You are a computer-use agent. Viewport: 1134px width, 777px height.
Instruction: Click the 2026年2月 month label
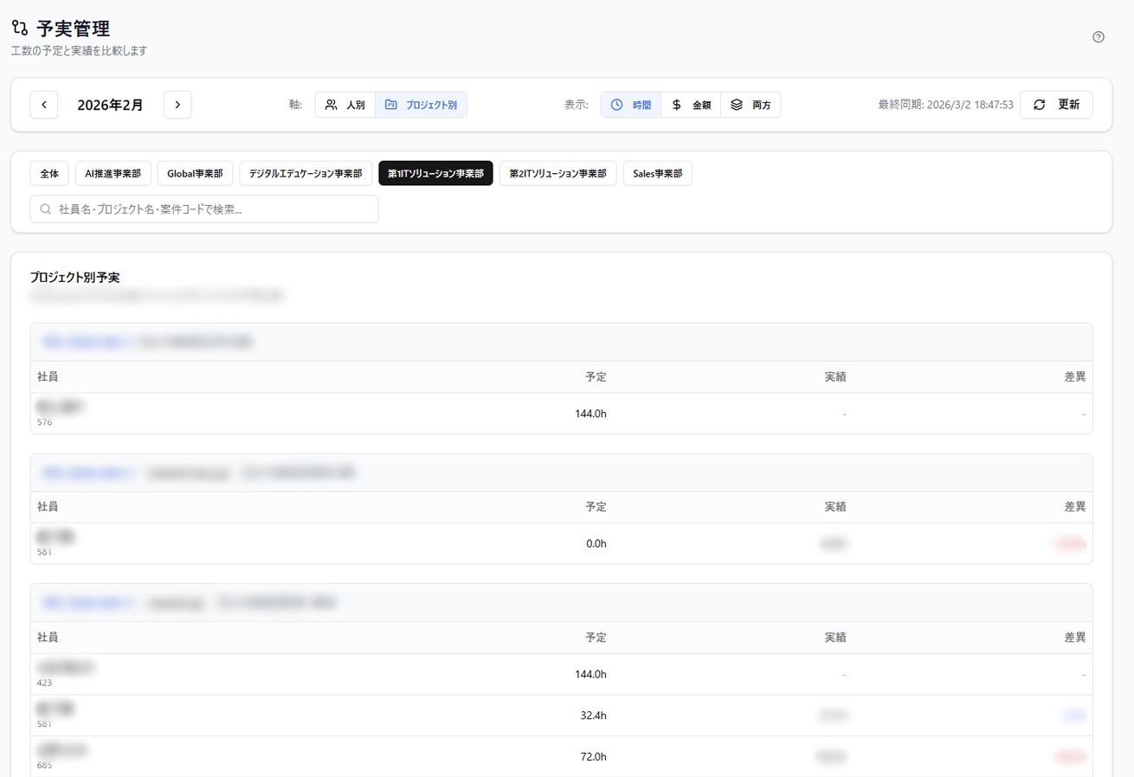[110, 105]
